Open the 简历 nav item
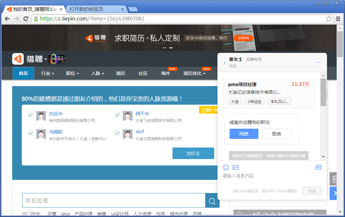345x217 pixels. tap(121, 73)
